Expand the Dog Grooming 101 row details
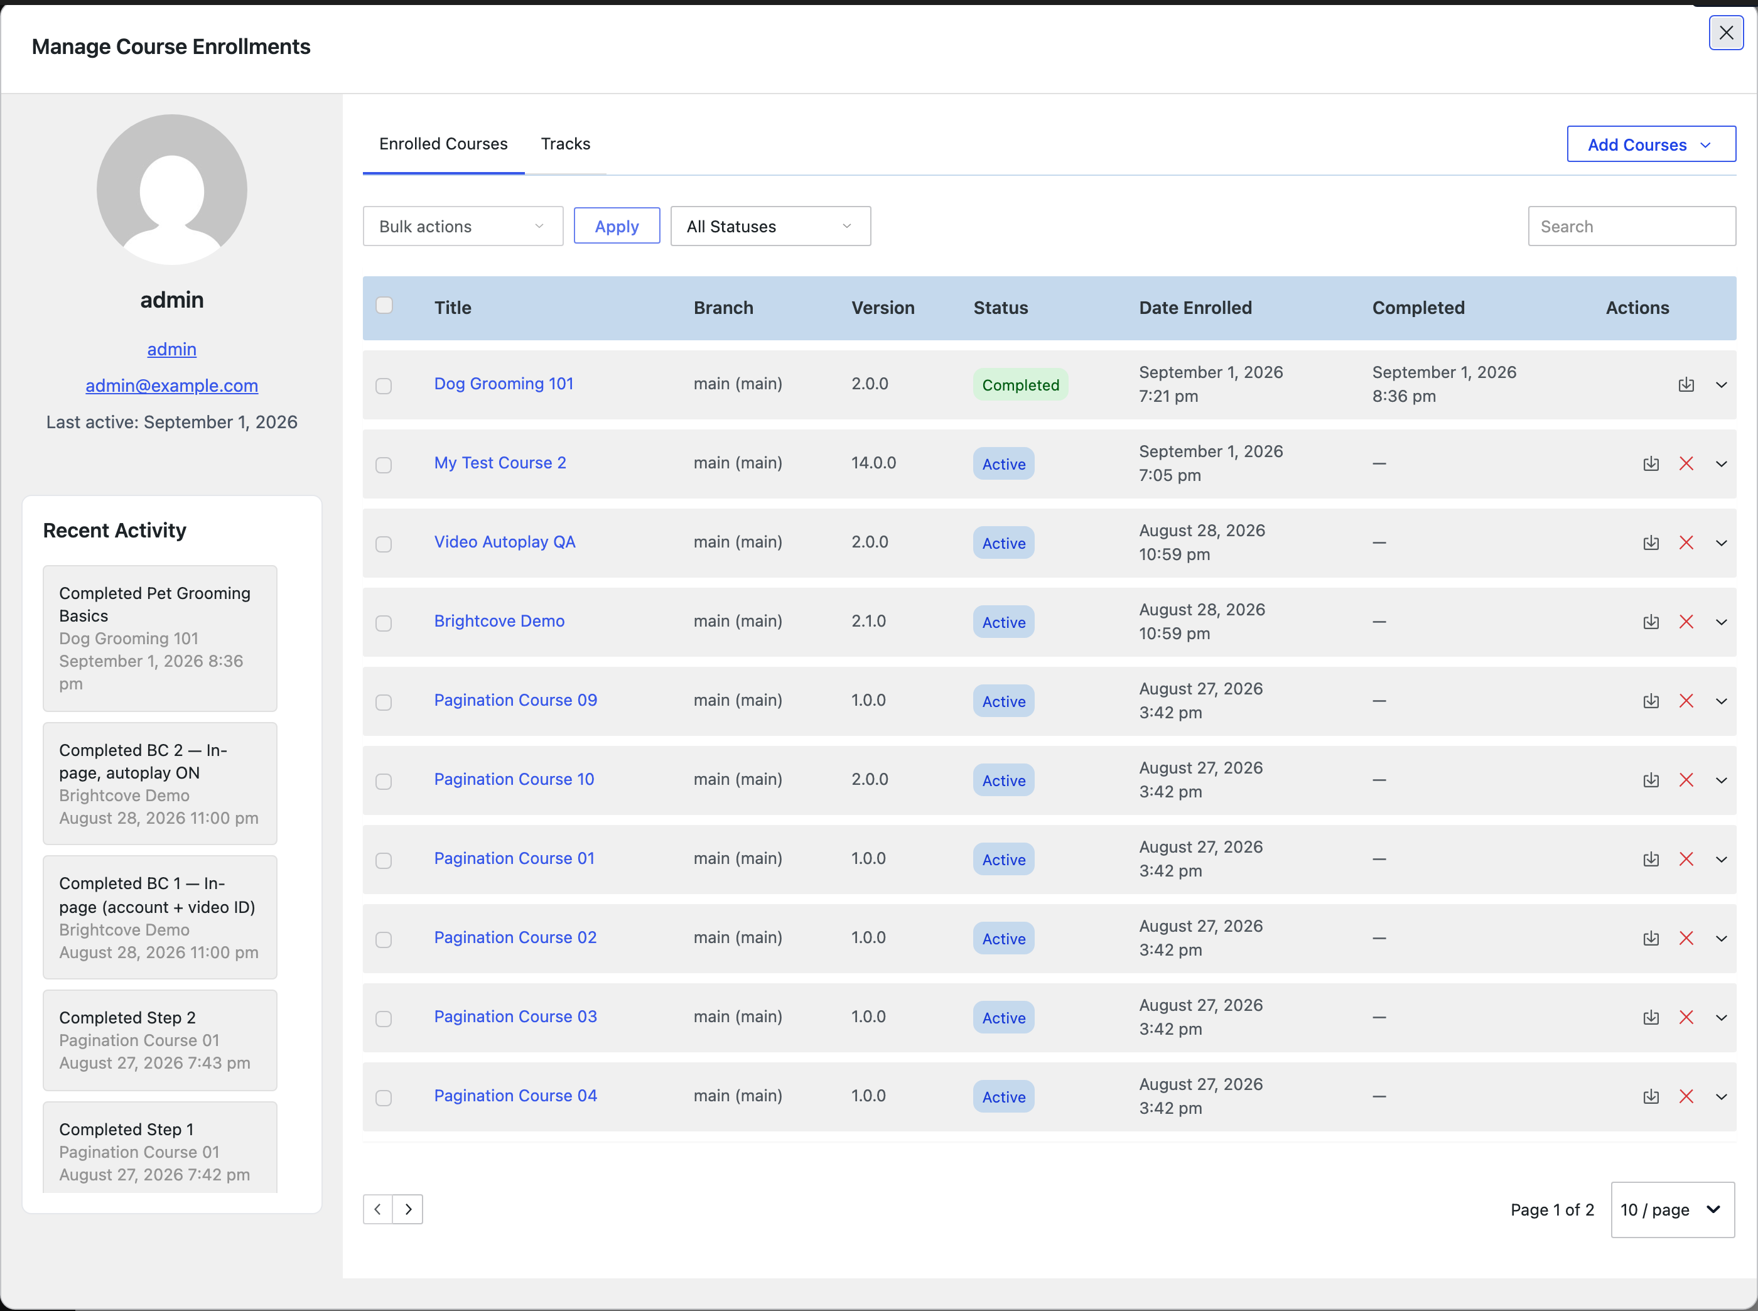This screenshot has height=1311, width=1758. (x=1721, y=385)
